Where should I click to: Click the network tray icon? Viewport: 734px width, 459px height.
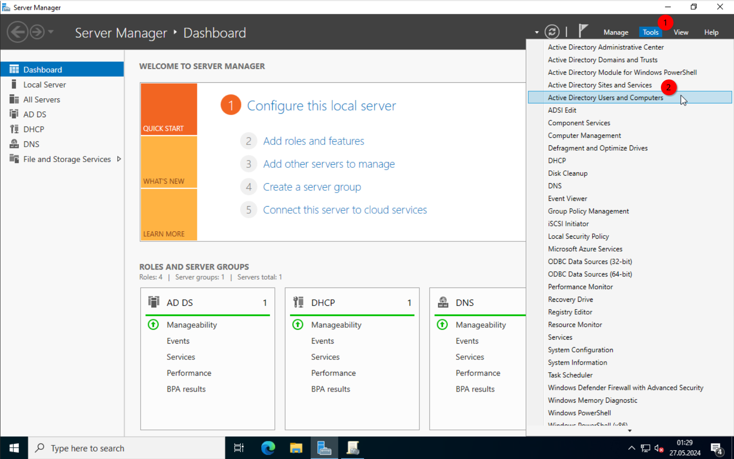pos(645,448)
